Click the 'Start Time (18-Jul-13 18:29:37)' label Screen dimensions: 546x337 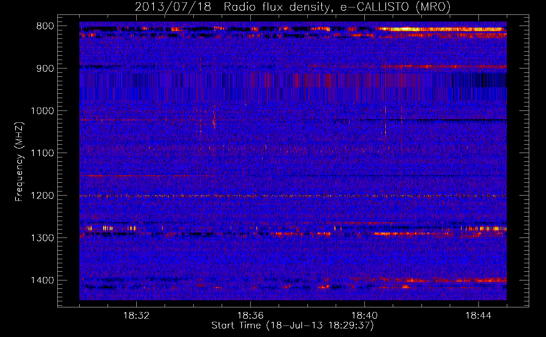[293, 326]
